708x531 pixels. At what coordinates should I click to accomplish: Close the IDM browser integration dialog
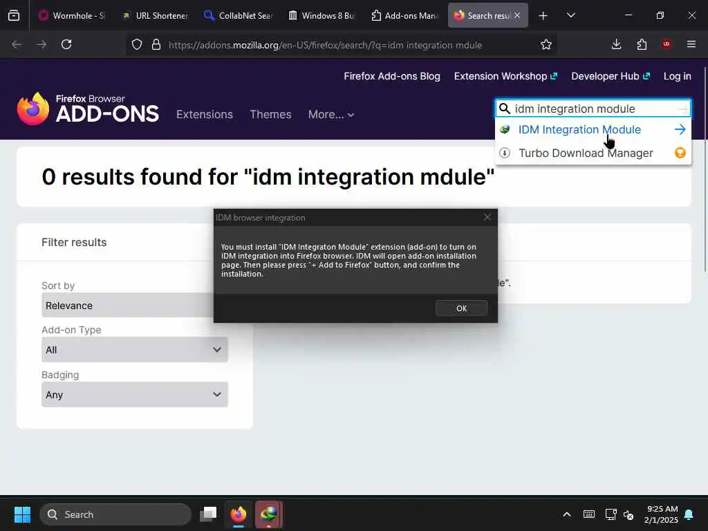(487, 217)
